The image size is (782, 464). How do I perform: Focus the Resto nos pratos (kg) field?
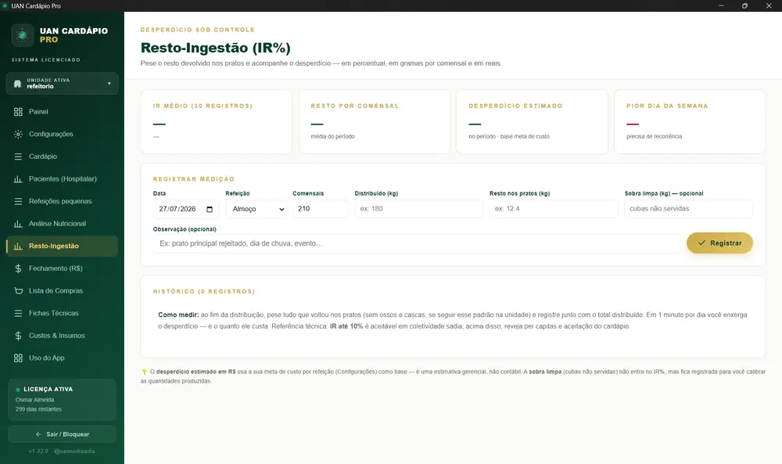coord(554,209)
